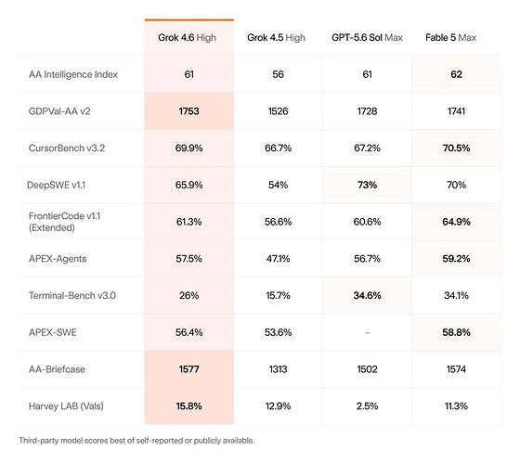Click the FrontierCode v1.1 (Extended) label
The width and height of the screenshot is (520, 464).
click(x=64, y=222)
